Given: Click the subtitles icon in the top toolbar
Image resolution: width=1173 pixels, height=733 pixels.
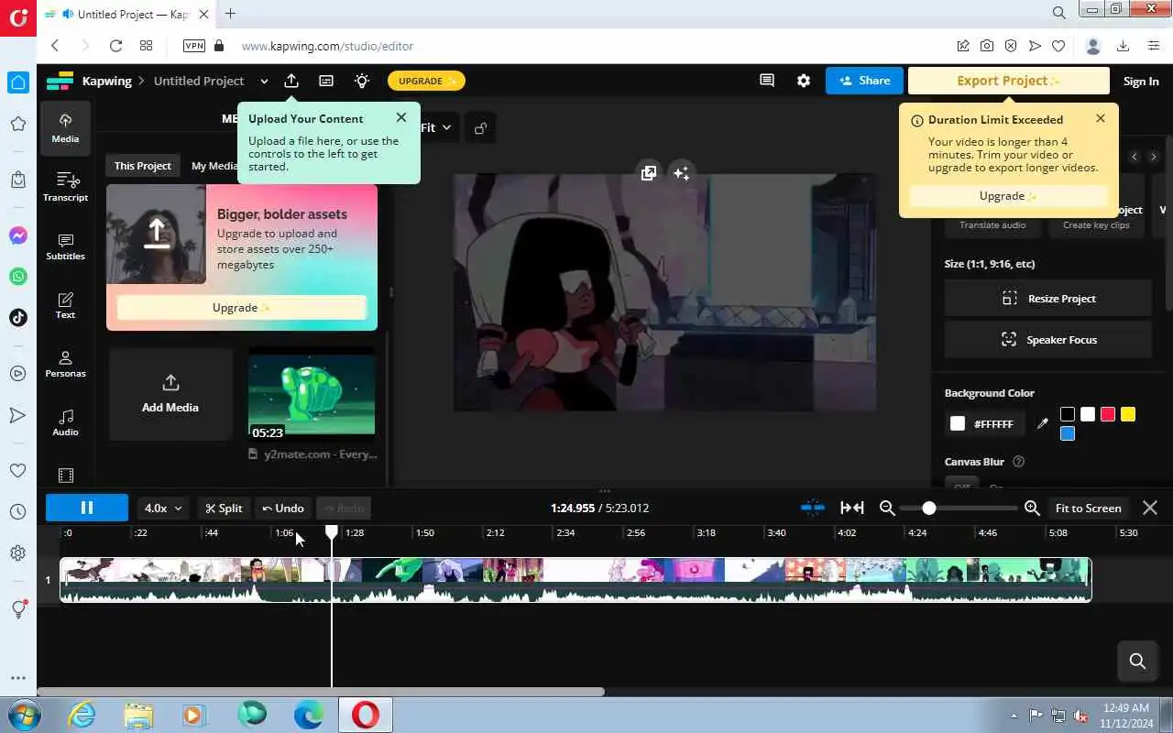Looking at the screenshot, I should click(326, 81).
